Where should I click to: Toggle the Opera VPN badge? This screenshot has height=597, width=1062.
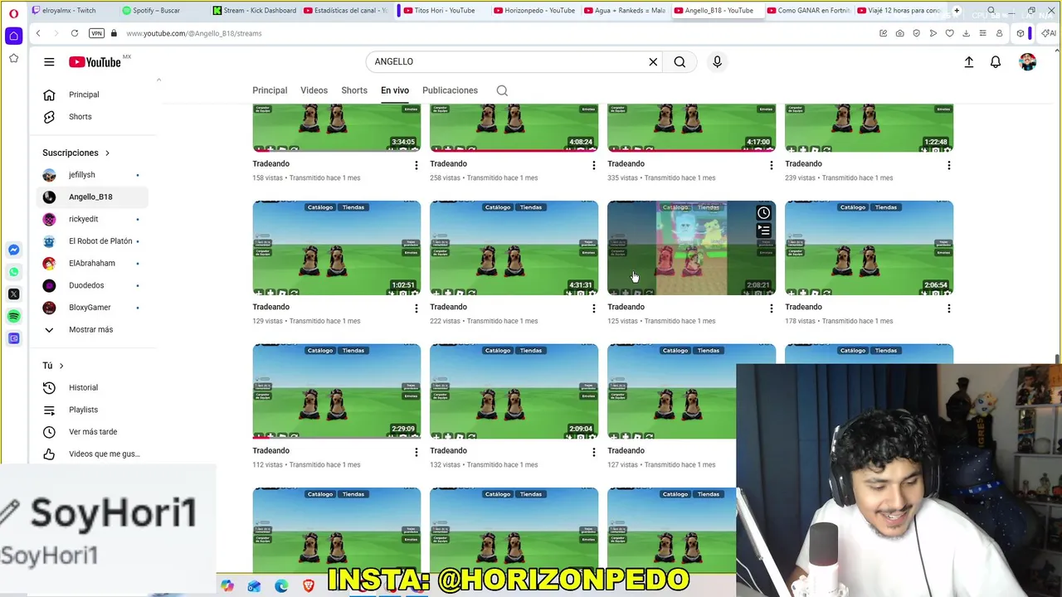96,33
